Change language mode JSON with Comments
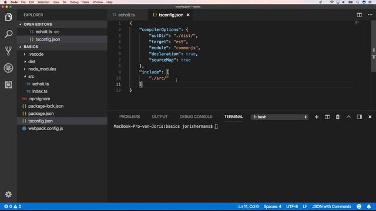Viewport: 376px width, 211px height. tap(331, 206)
